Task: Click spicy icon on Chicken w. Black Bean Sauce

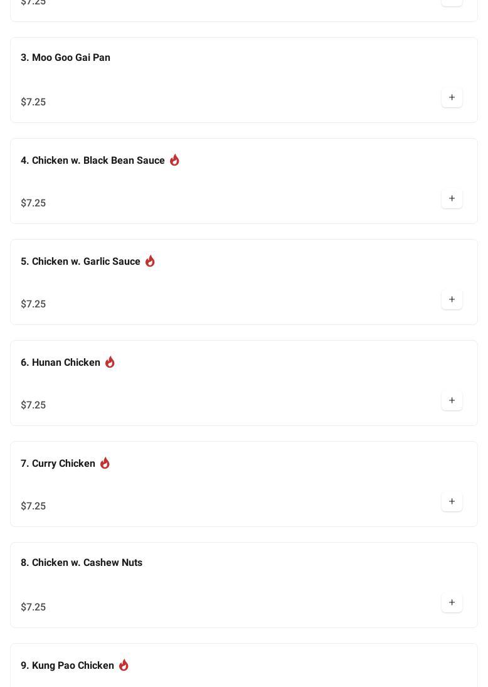Action: tap(174, 160)
